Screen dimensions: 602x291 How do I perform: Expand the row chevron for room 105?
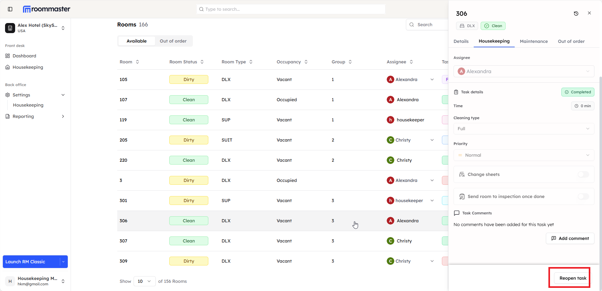point(432,79)
